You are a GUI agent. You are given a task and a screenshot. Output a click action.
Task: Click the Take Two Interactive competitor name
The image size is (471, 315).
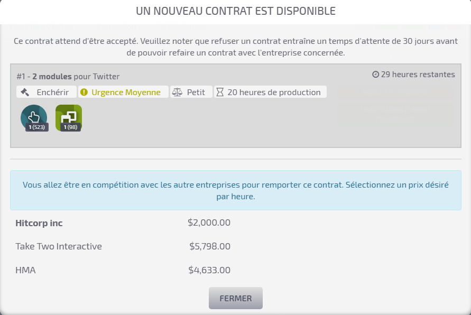pos(59,246)
